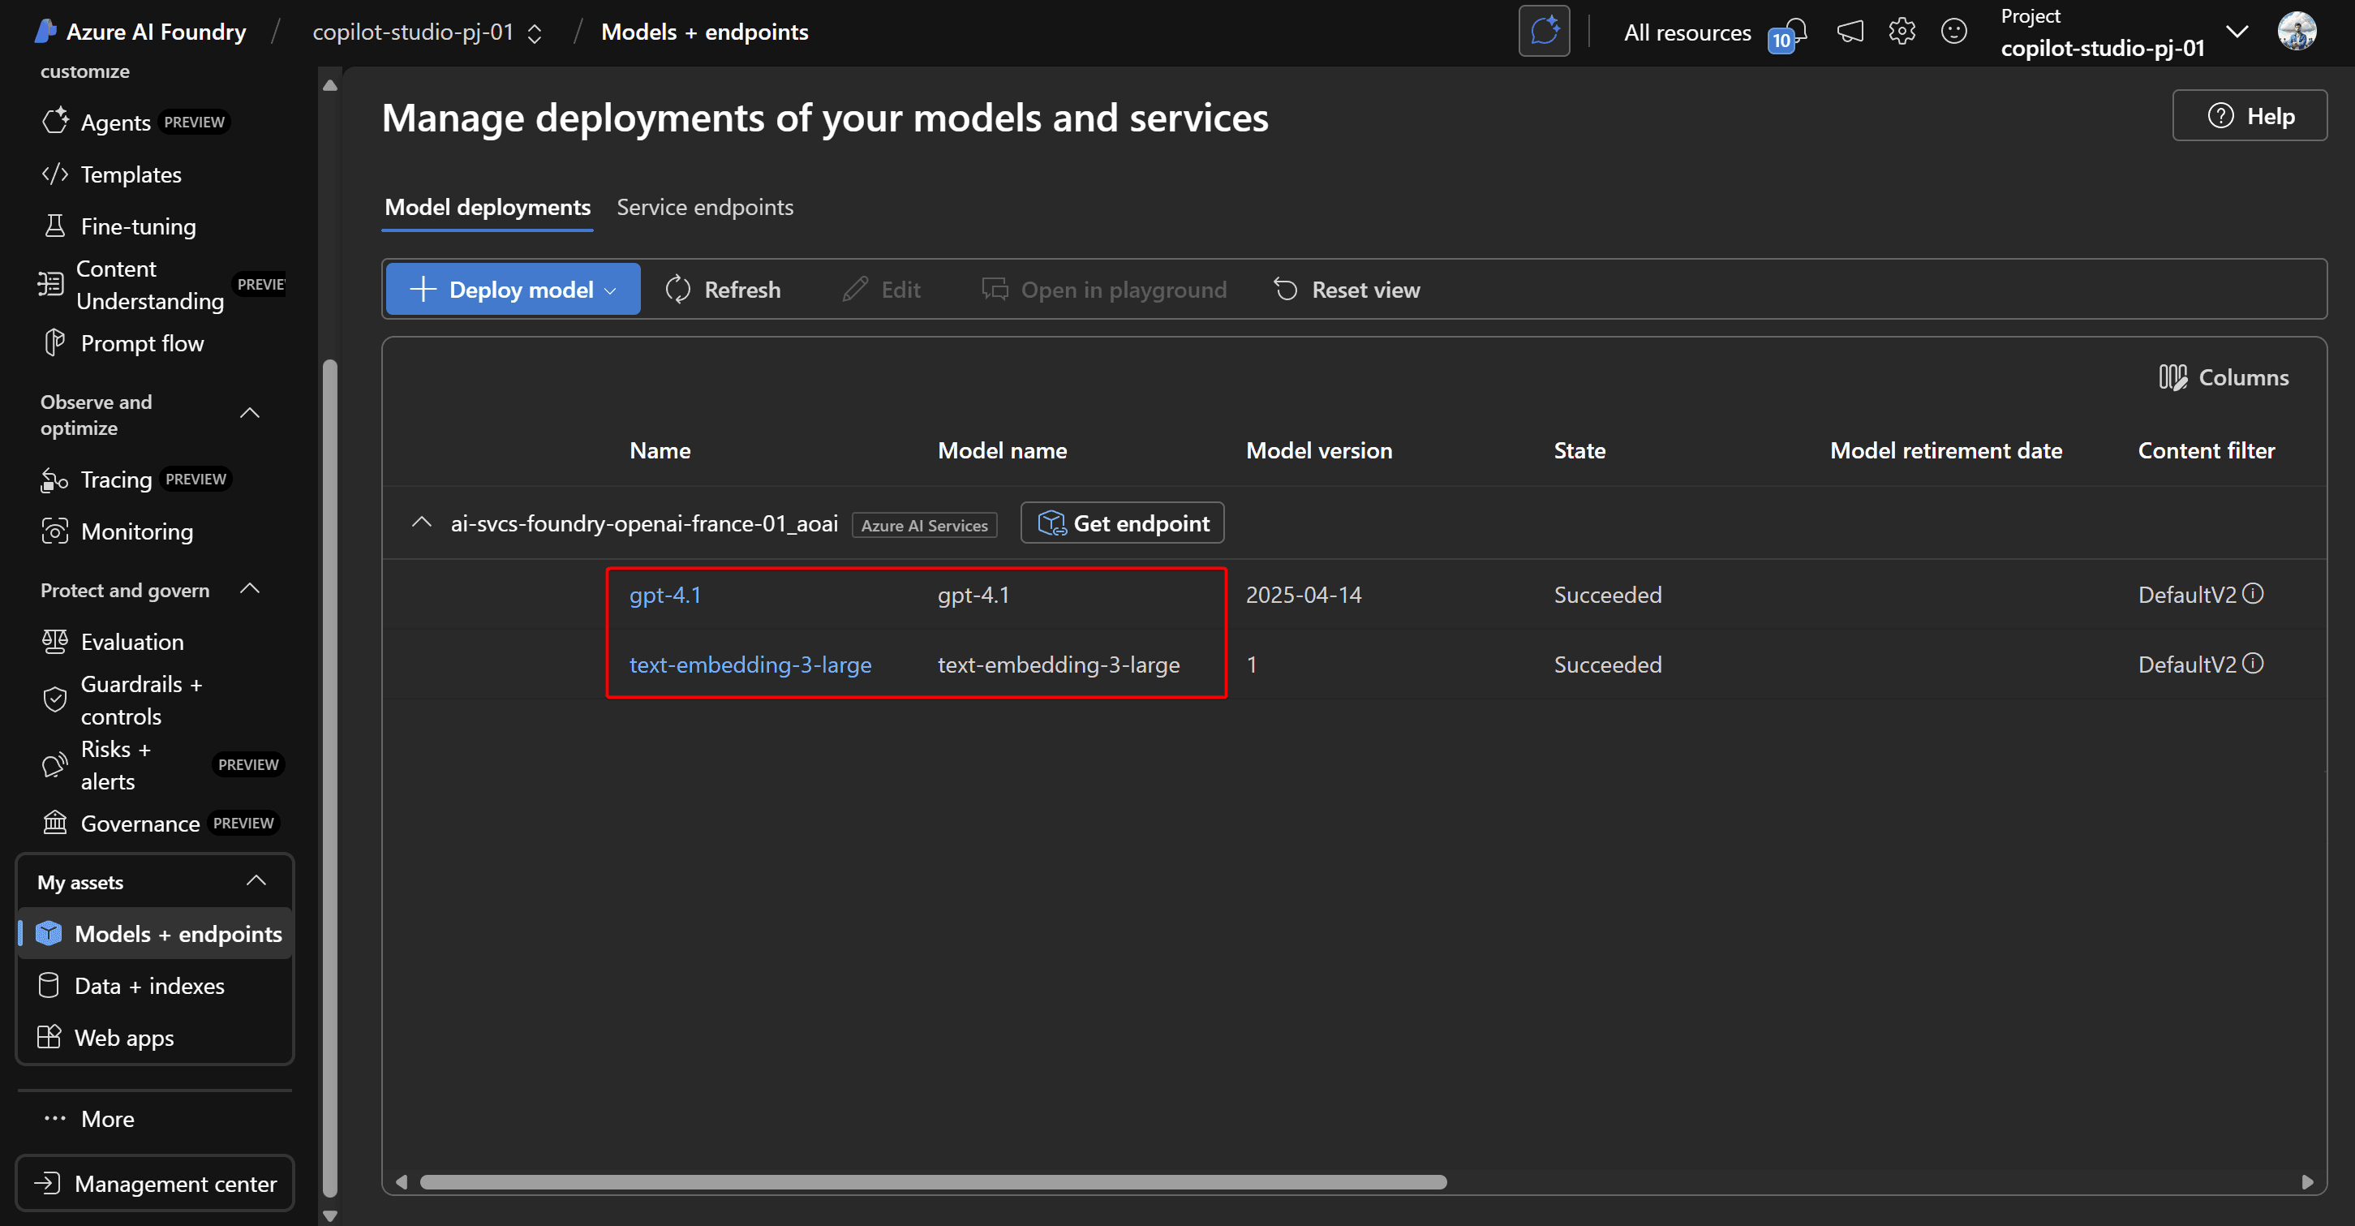Viewport: 2355px width, 1226px height.
Task: Click the Get endpoint button
Action: [x=1123, y=523]
